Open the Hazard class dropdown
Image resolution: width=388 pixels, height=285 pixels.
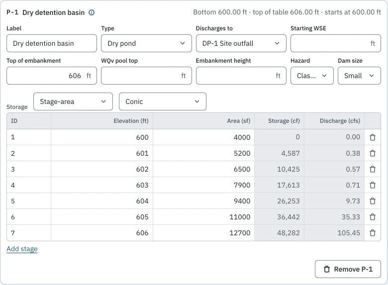(x=312, y=76)
